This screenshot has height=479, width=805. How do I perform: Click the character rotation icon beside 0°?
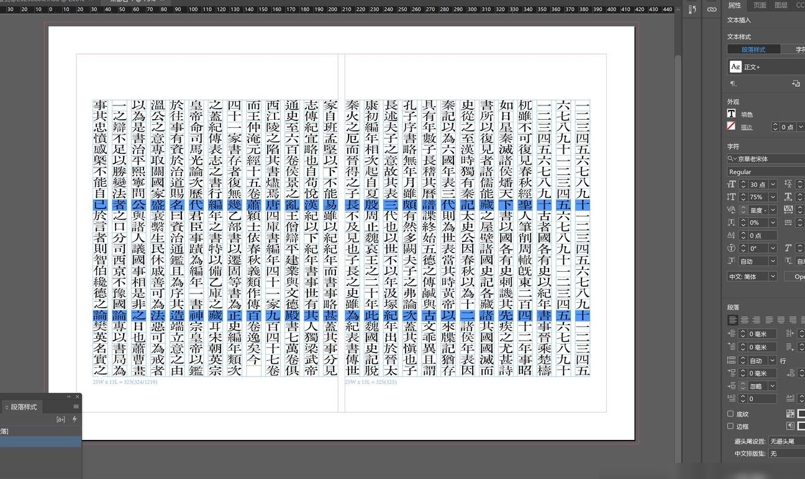732,248
